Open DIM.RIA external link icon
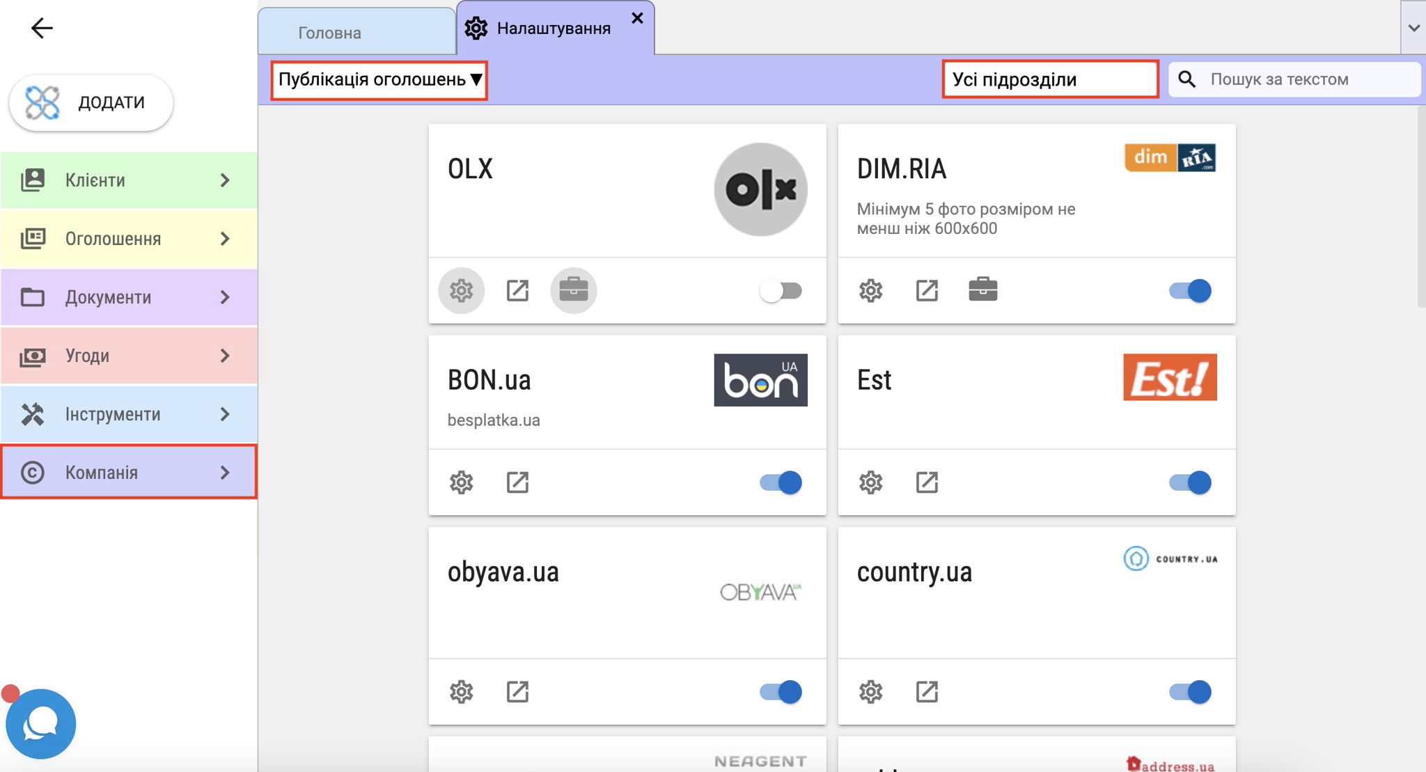The height and width of the screenshot is (772, 1426). tap(927, 290)
